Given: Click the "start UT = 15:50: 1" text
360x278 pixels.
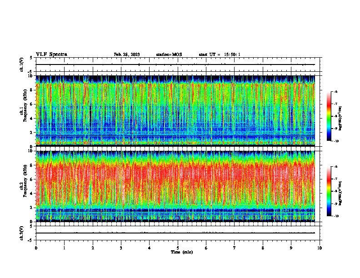Looking at the screenshot, I should point(220,55).
